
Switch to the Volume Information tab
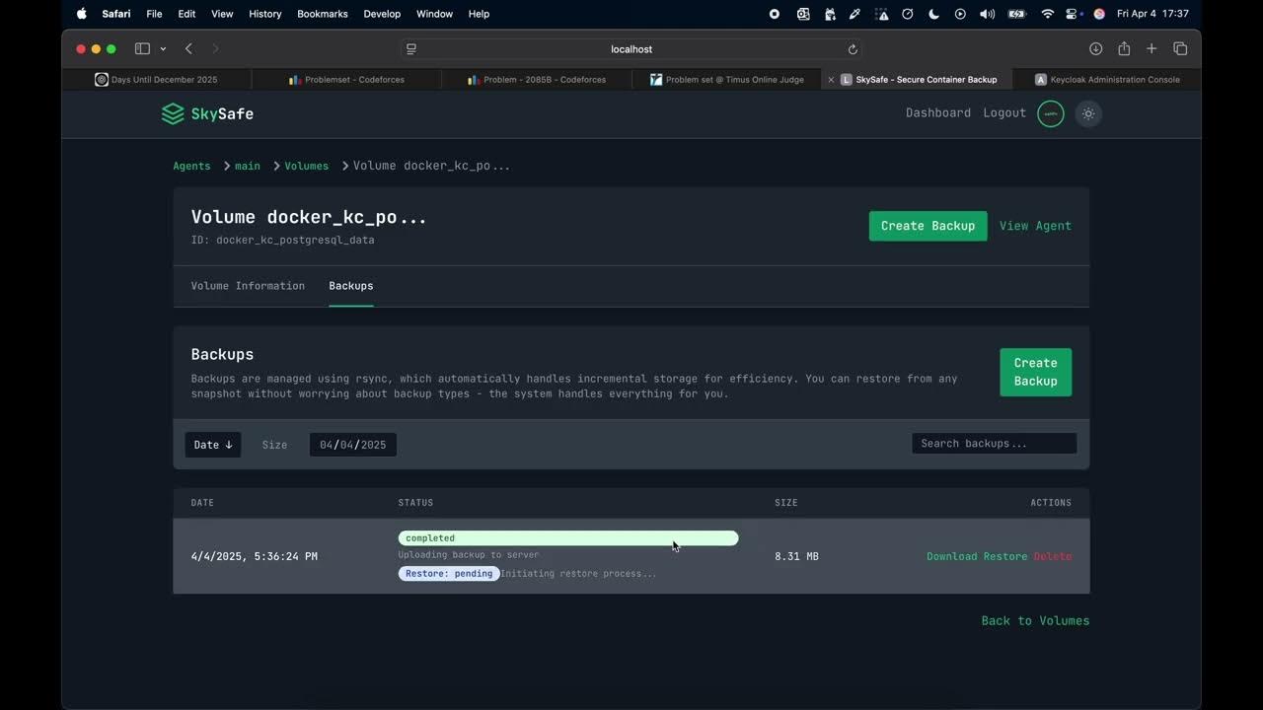[248, 286]
